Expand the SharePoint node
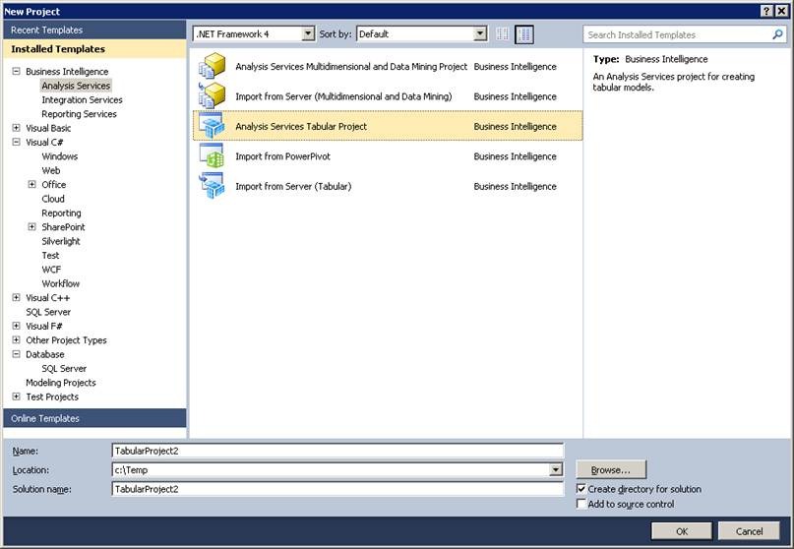 point(31,227)
